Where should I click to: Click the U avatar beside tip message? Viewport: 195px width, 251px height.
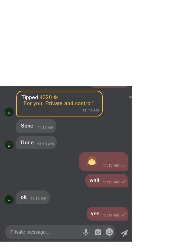coord(9,112)
